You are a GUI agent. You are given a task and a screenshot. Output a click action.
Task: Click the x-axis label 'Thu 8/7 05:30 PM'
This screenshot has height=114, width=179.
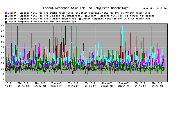point(140,85)
